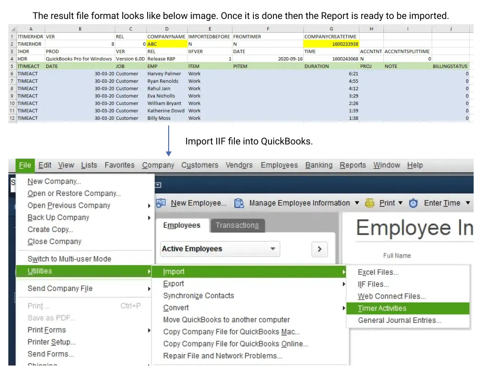Open the File menu
This screenshot has height=377, width=482.
pos(25,165)
